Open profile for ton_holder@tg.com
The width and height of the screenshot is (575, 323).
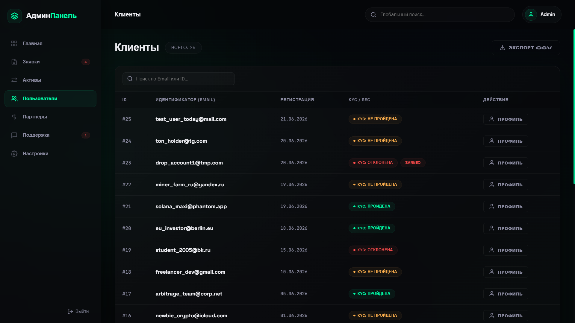point(506,141)
